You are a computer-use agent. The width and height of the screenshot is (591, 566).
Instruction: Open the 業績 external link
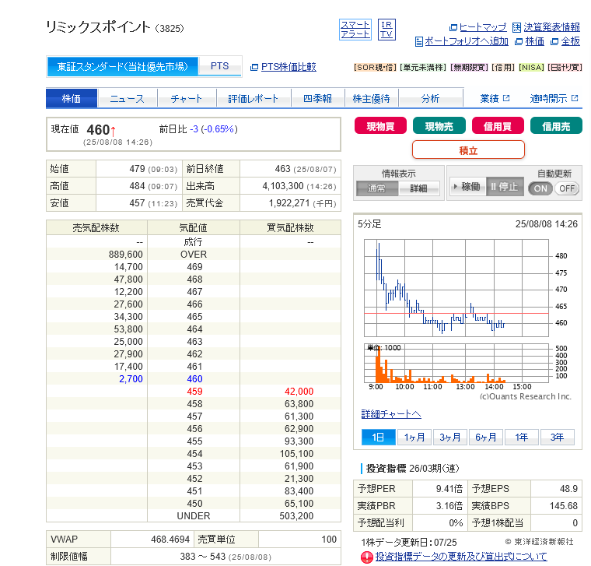[495, 98]
